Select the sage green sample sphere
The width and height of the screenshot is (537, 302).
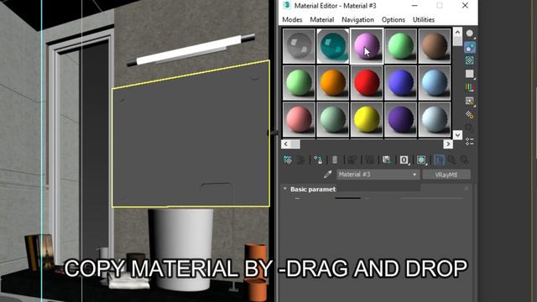click(x=332, y=119)
